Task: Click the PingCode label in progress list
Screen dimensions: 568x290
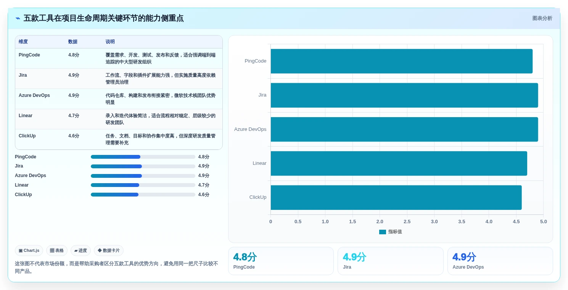Action: point(26,157)
